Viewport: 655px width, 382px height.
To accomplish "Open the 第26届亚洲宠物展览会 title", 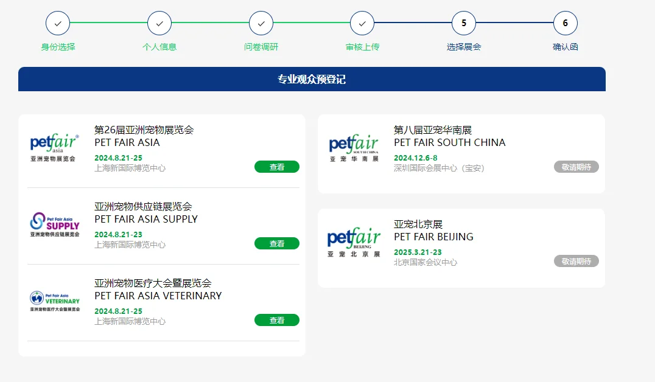I will (144, 130).
